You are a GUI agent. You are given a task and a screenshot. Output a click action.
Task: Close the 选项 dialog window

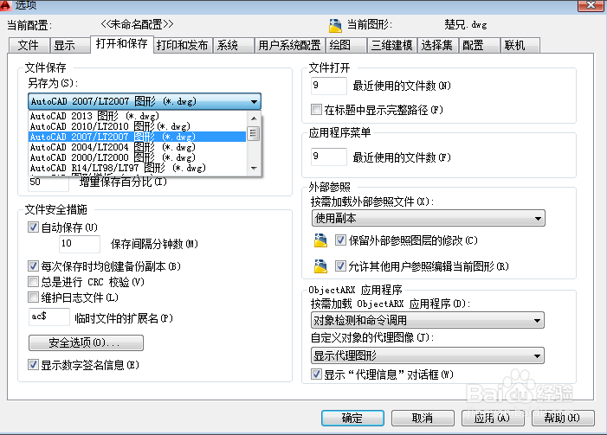(x=591, y=4)
